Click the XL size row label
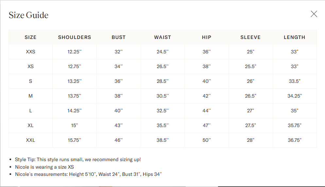Screen dimensions: 325x187 pos(30,125)
